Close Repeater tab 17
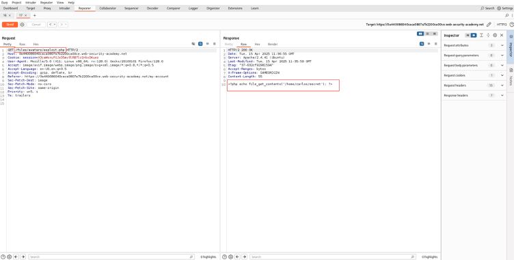This screenshot has width=516, height=260. [25, 16]
